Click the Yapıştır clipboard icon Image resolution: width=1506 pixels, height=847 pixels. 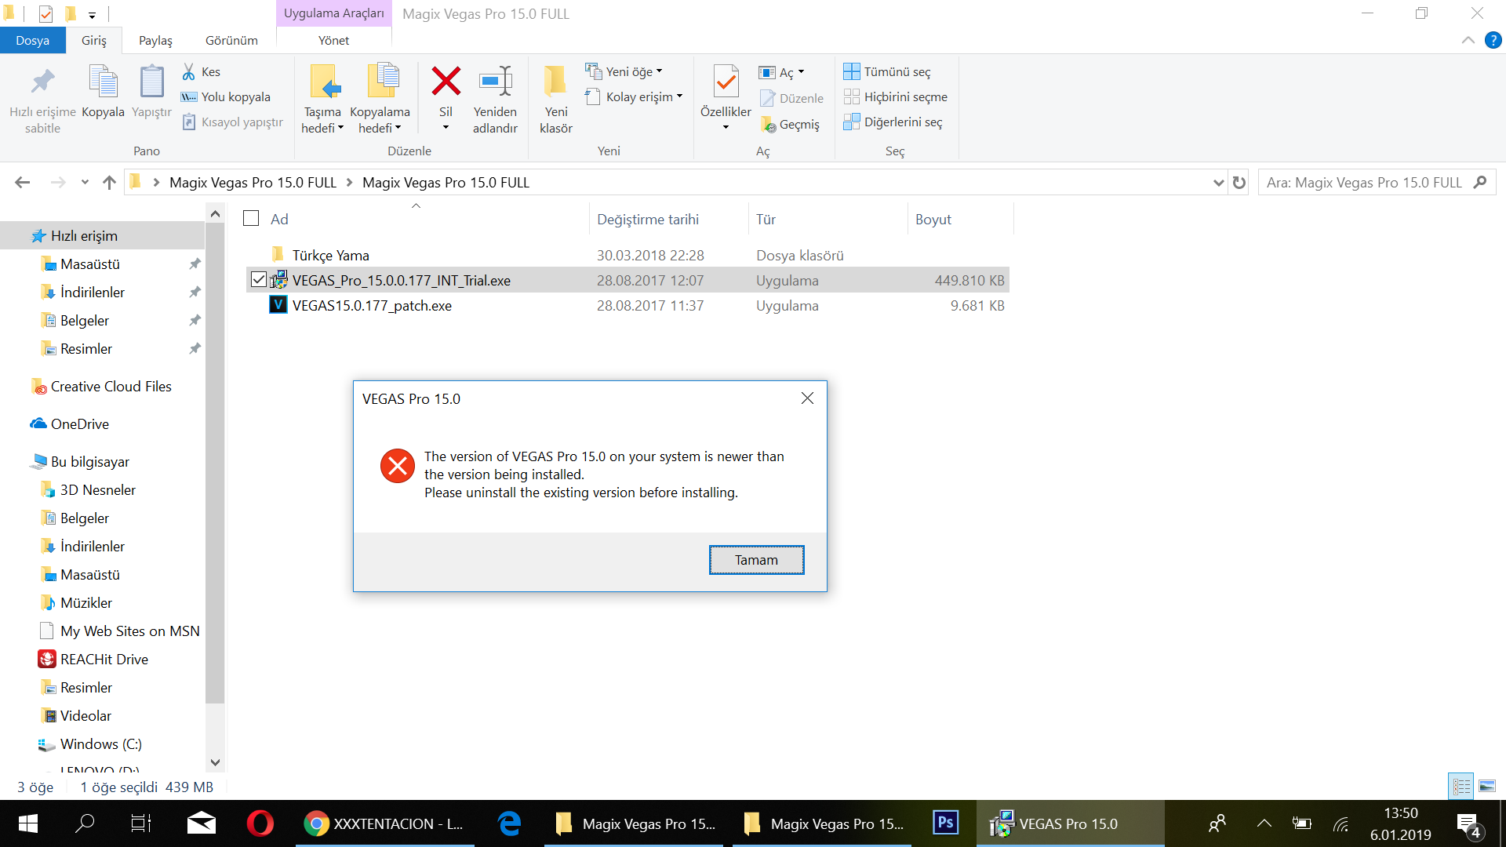(x=151, y=82)
